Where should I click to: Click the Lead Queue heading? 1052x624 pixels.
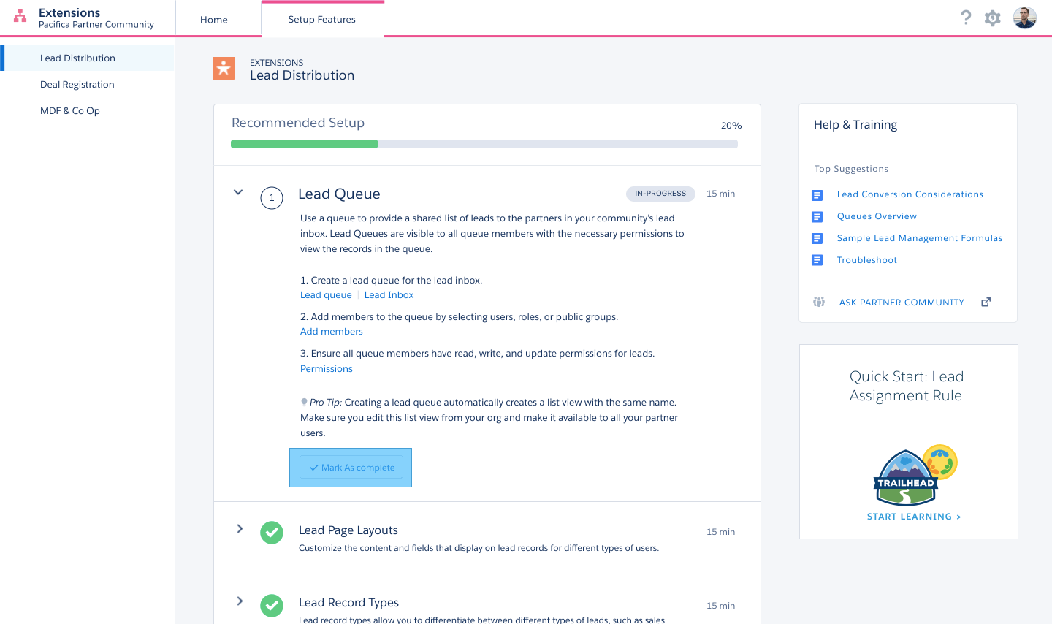tap(339, 194)
